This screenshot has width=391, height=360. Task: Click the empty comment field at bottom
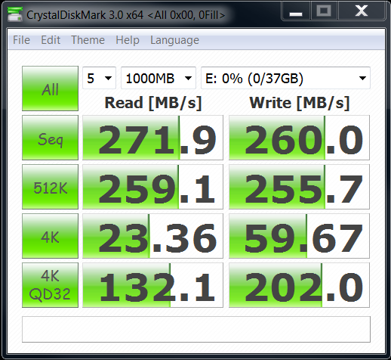(196, 329)
